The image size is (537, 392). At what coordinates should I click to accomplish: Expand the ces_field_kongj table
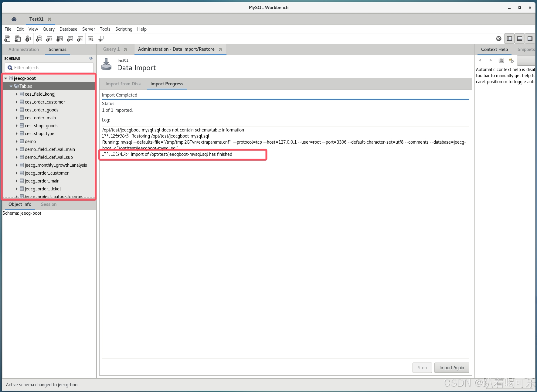click(16, 94)
